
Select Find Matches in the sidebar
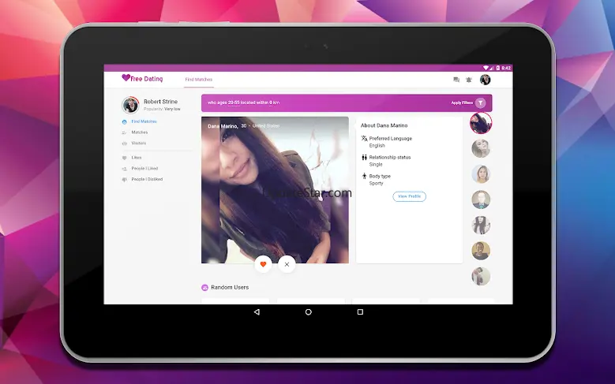tap(144, 121)
